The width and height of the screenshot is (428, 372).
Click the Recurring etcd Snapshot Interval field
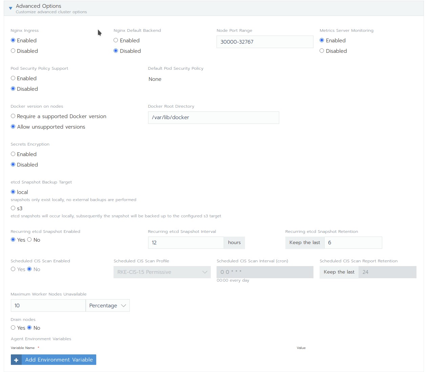pos(186,243)
